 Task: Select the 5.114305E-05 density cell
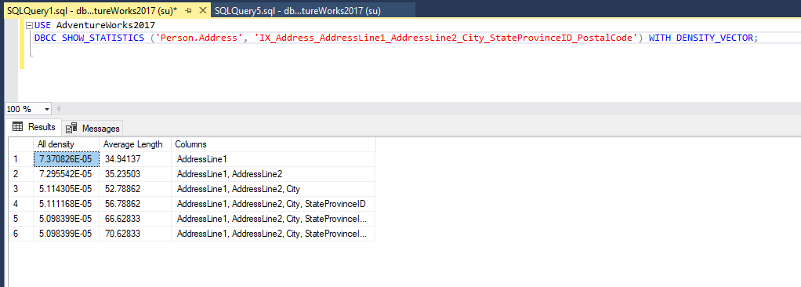[x=67, y=189]
